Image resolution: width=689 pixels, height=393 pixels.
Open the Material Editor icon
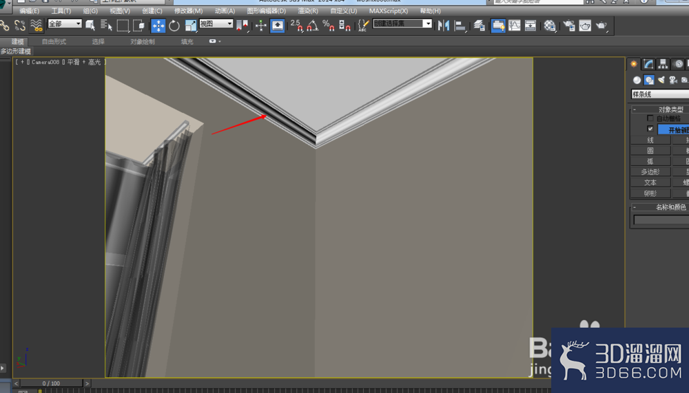tap(549, 26)
